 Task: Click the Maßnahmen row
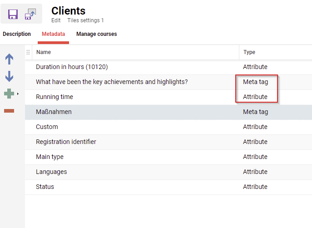(x=54, y=112)
